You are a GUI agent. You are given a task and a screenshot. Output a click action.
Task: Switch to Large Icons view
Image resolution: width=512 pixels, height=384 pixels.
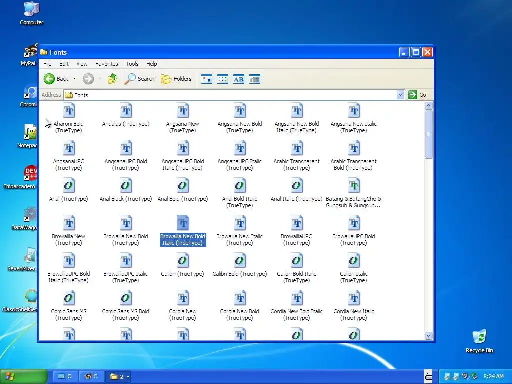pyautogui.click(x=206, y=79)
